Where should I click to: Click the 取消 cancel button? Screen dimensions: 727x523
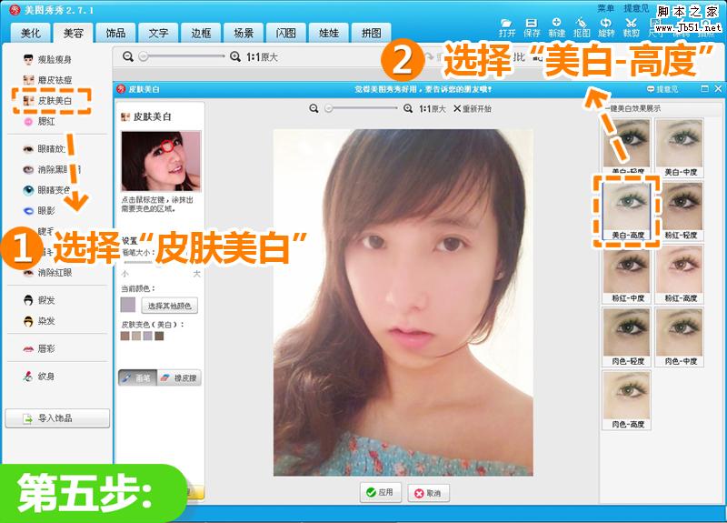(x=428, y=493)
